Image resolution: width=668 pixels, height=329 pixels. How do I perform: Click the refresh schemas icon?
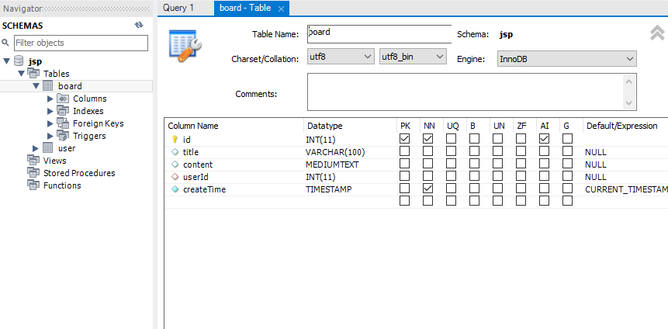pos(139,25)
